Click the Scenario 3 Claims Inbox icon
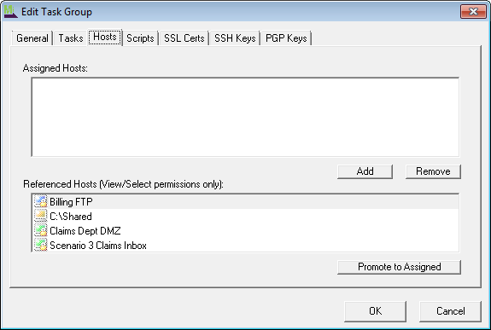 [41, 245]
